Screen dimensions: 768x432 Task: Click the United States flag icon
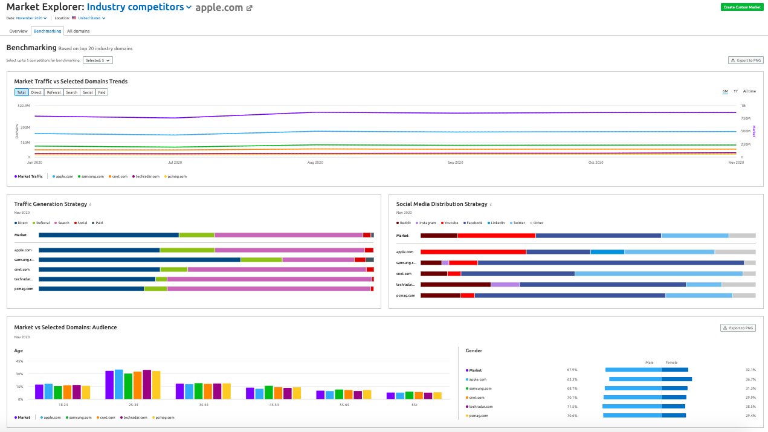[x=74, y=18]
